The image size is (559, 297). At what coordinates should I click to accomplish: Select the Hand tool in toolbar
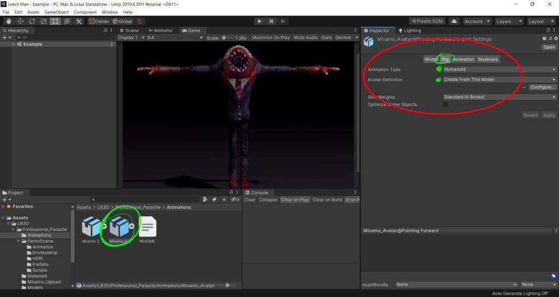[9, 21]
